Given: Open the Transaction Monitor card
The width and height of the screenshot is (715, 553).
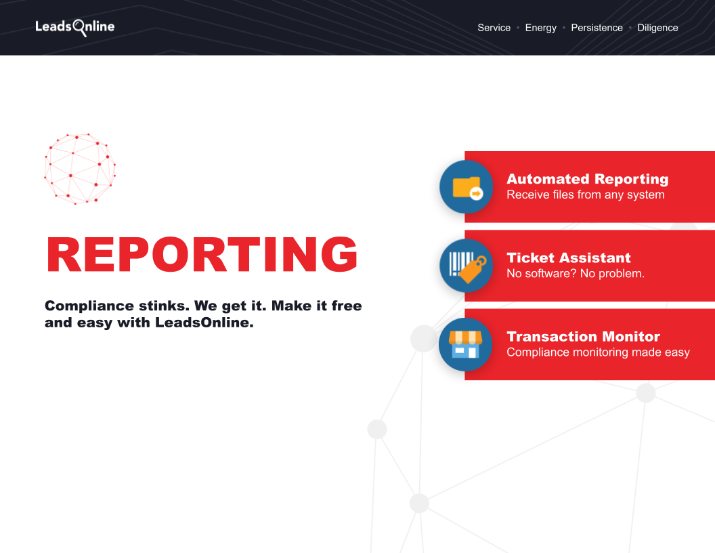Looking at the screenshot, I should tap(590, 344).
